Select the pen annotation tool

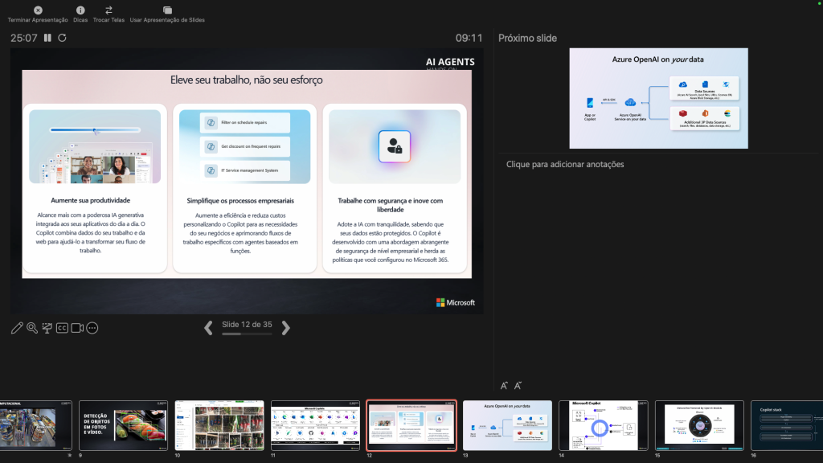pyautogui.click(x=17, y=328)
